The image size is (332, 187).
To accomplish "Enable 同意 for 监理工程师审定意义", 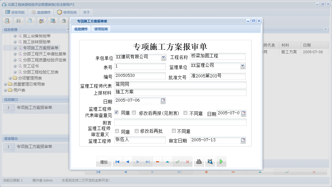I will (x=116, y=131).
